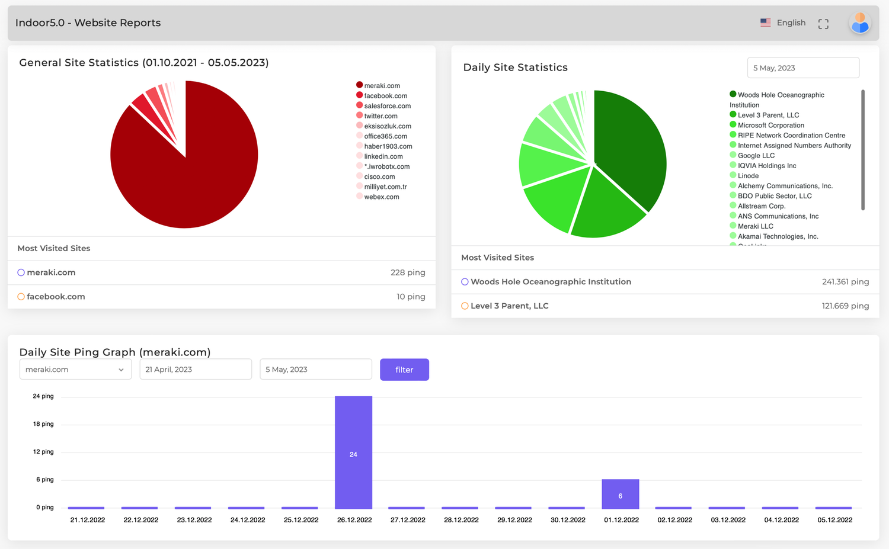Click circle icon beside Woods Hole row
Image resolution: width=889 pixels, height=549 pixels.
click(x=465, y=282)
